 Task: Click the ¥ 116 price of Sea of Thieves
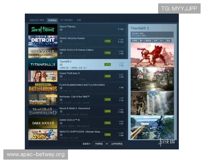pyautogui.click(x=121, y=29)
